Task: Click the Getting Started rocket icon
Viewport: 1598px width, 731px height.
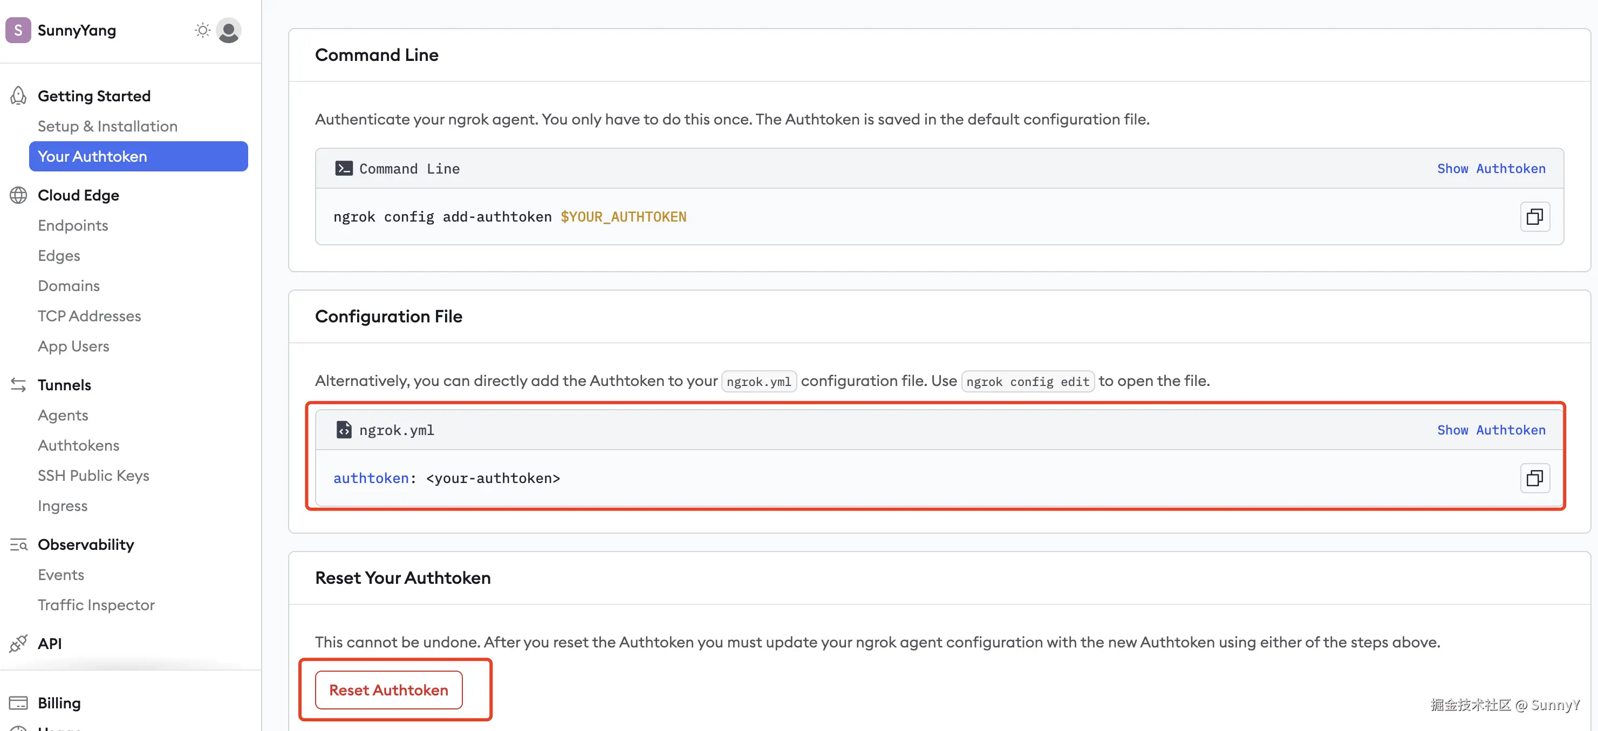Action: tap(18, 95)
